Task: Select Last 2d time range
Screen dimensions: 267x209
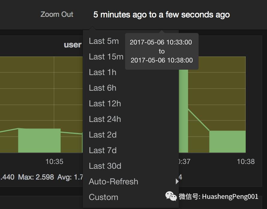Action: (103, 135)
